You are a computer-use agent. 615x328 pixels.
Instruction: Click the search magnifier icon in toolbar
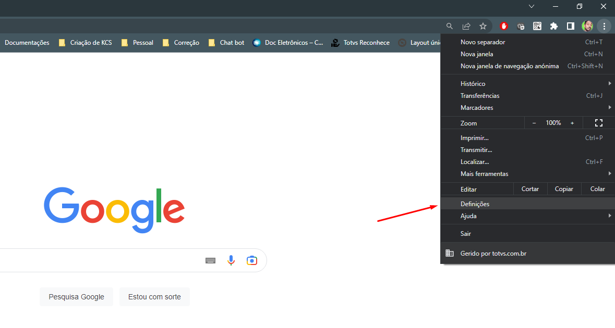[x=450, y=26]
